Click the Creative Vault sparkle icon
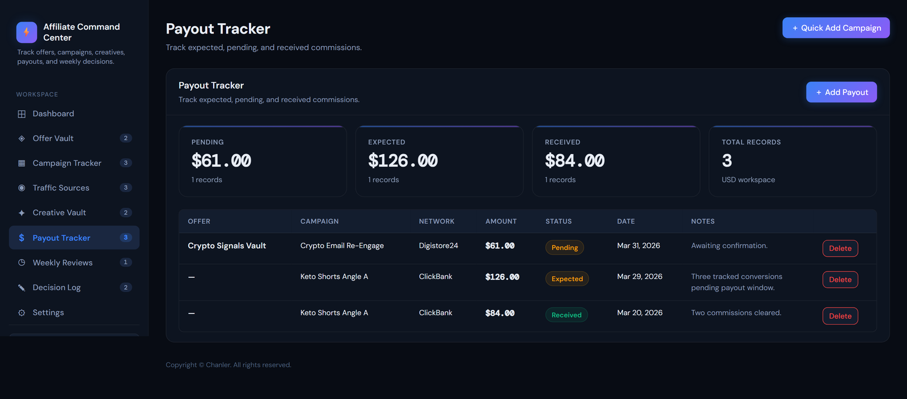 (22, 213)
